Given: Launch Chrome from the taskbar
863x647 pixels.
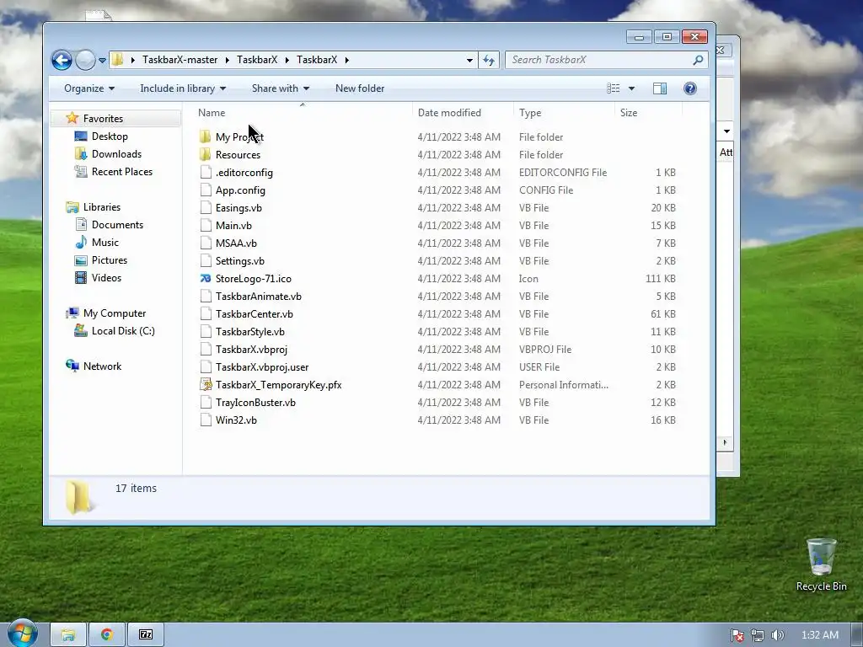Looking at the screenshot, I should 107,635.
